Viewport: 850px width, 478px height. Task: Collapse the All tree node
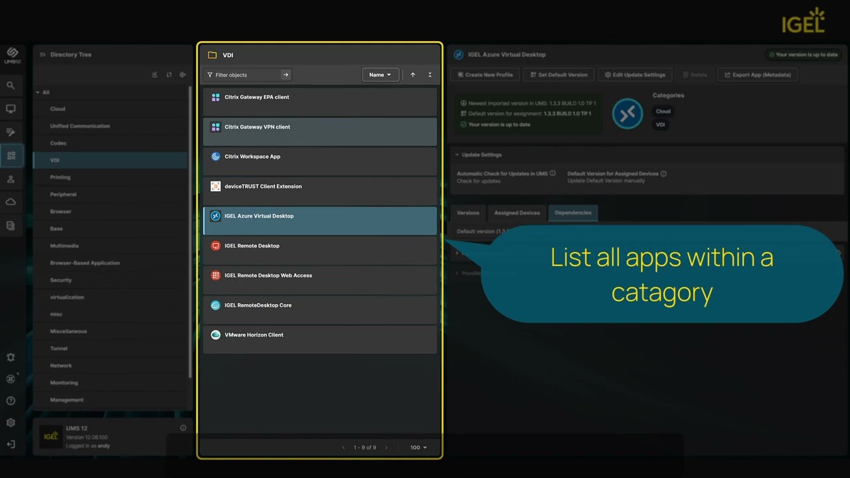(x=38, y=92)
